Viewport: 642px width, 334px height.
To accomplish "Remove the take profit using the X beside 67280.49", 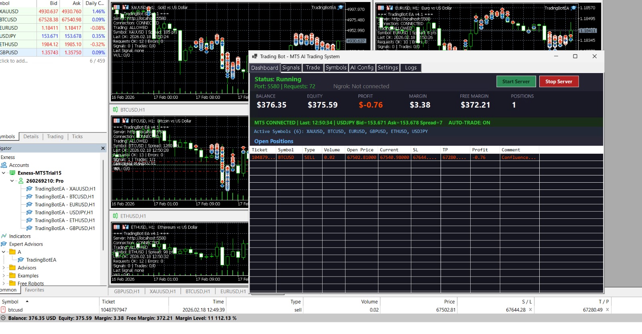I will pyautogui.click(x=607, y=310).
